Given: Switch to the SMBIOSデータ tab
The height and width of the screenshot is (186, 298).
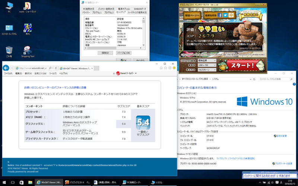Looking at the screenshot, I should click(x=140, y=9).
